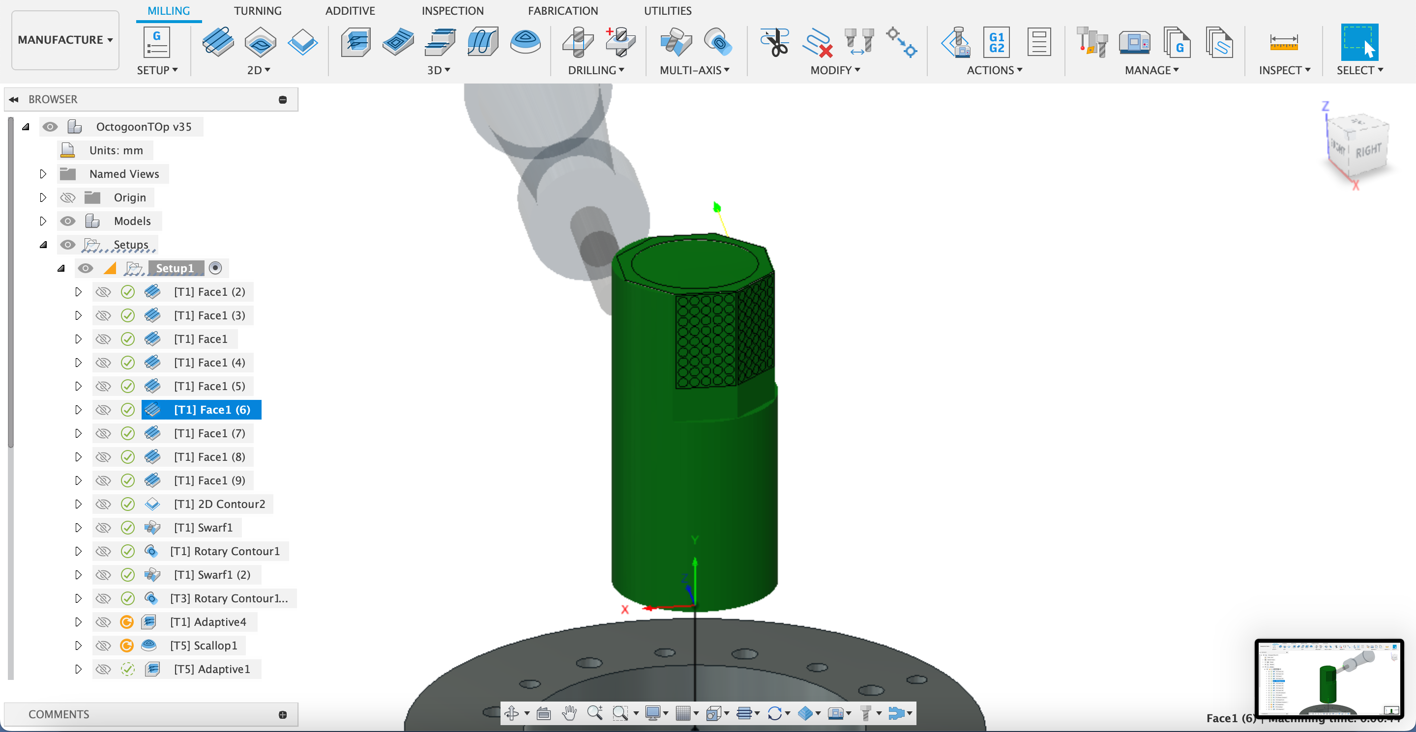Click the Hole Recognition icon
The width and height of the screenshot is (1416, 732).
pos(620,42)
